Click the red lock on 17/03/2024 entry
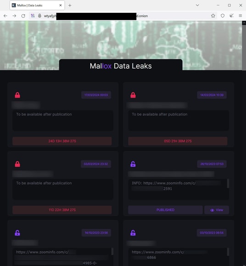Image resolution: width=246 pixels, height=266 pixels. [x=17, y=95]
